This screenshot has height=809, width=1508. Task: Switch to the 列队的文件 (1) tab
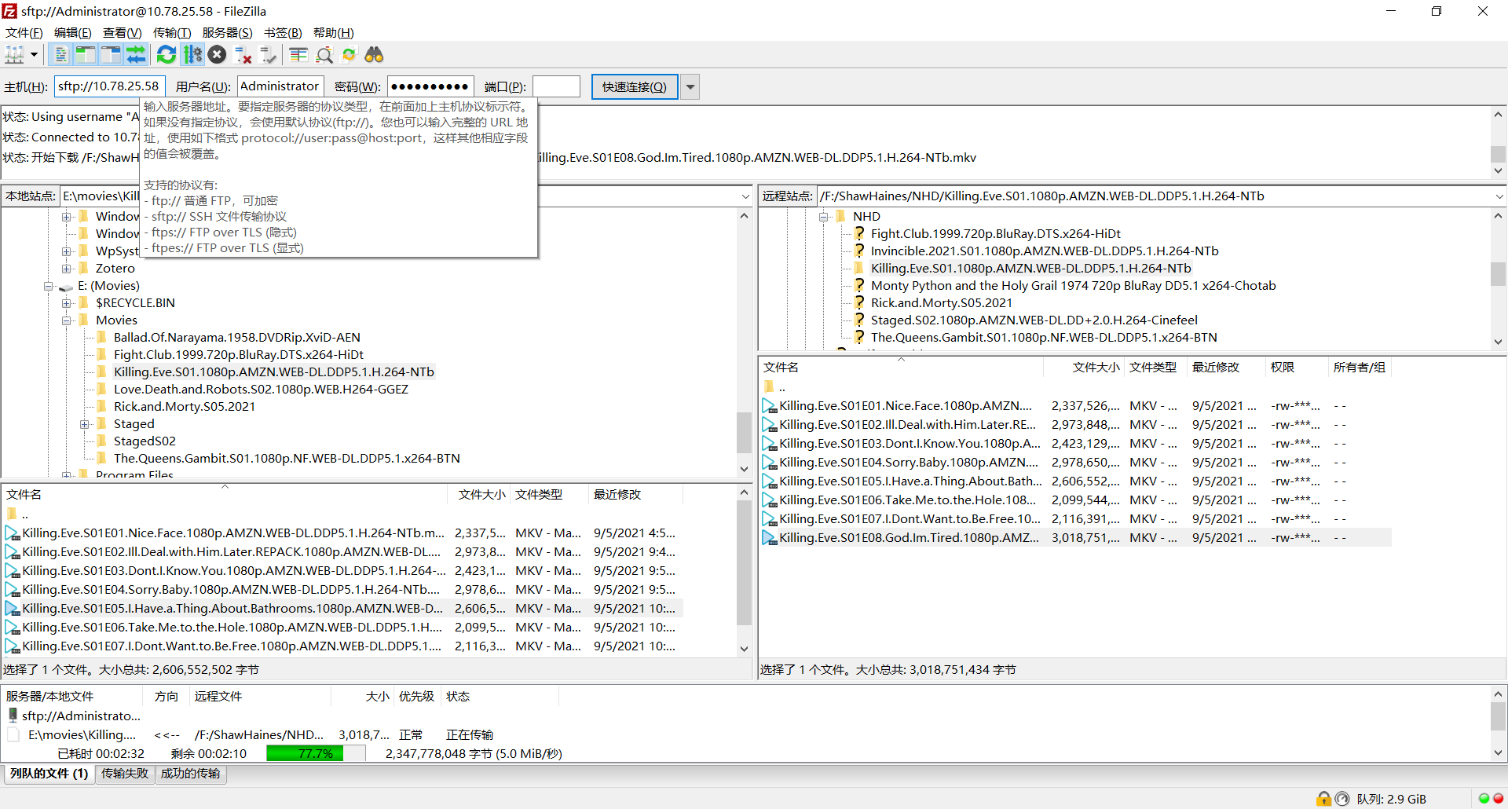tap(49, 774)
